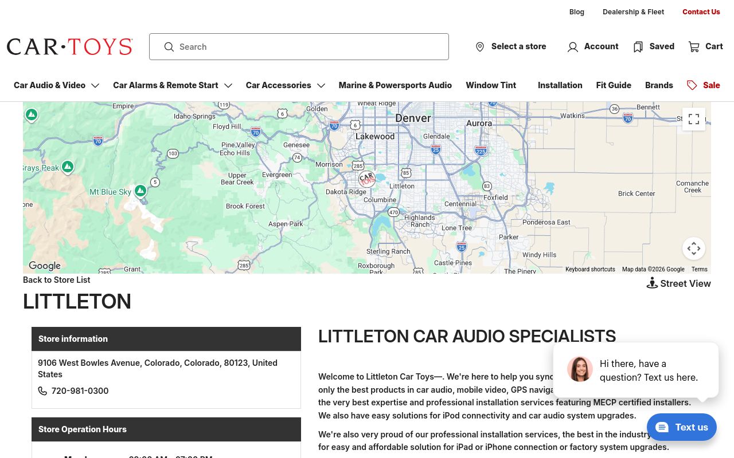This screenshot has width=734, height=458.
Task: Expand Car Audio & Video chevron
Action: pyautogui.click(x=95, y=85)
